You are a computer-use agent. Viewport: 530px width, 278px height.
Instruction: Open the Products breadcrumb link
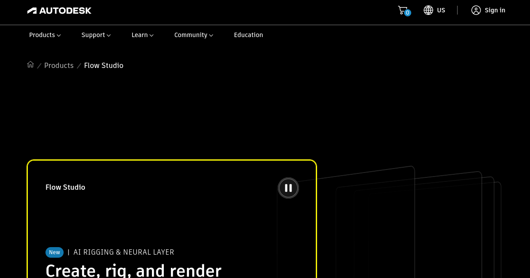pyautogui.click(x=59, y=65)
